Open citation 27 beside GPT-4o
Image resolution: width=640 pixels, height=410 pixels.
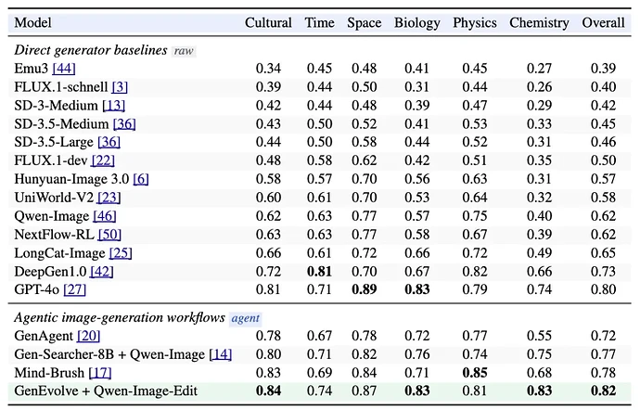pyautogui.click(x=75, y=289)
